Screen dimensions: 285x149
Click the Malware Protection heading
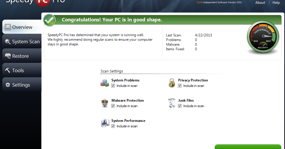128,100
